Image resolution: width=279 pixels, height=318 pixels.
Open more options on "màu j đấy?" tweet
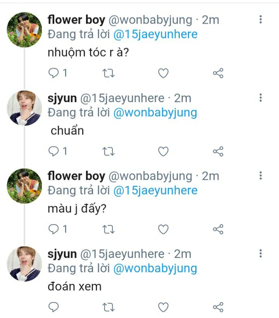(261, 175)
